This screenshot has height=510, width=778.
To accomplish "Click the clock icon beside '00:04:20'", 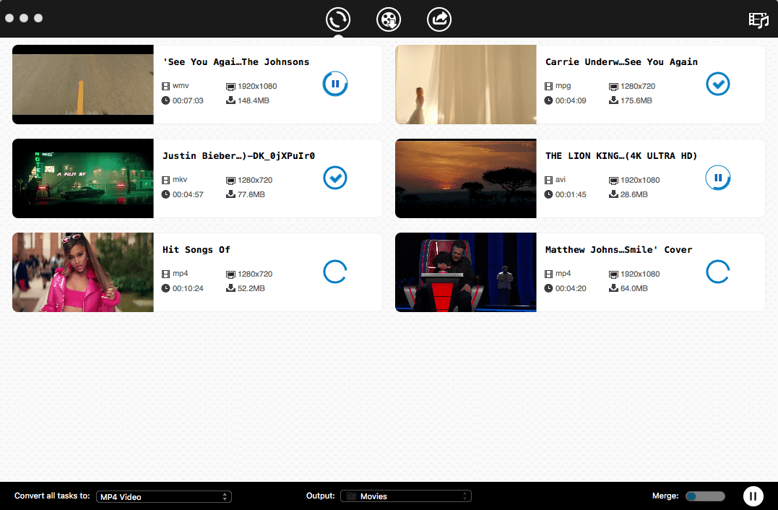I will (548, 288).
